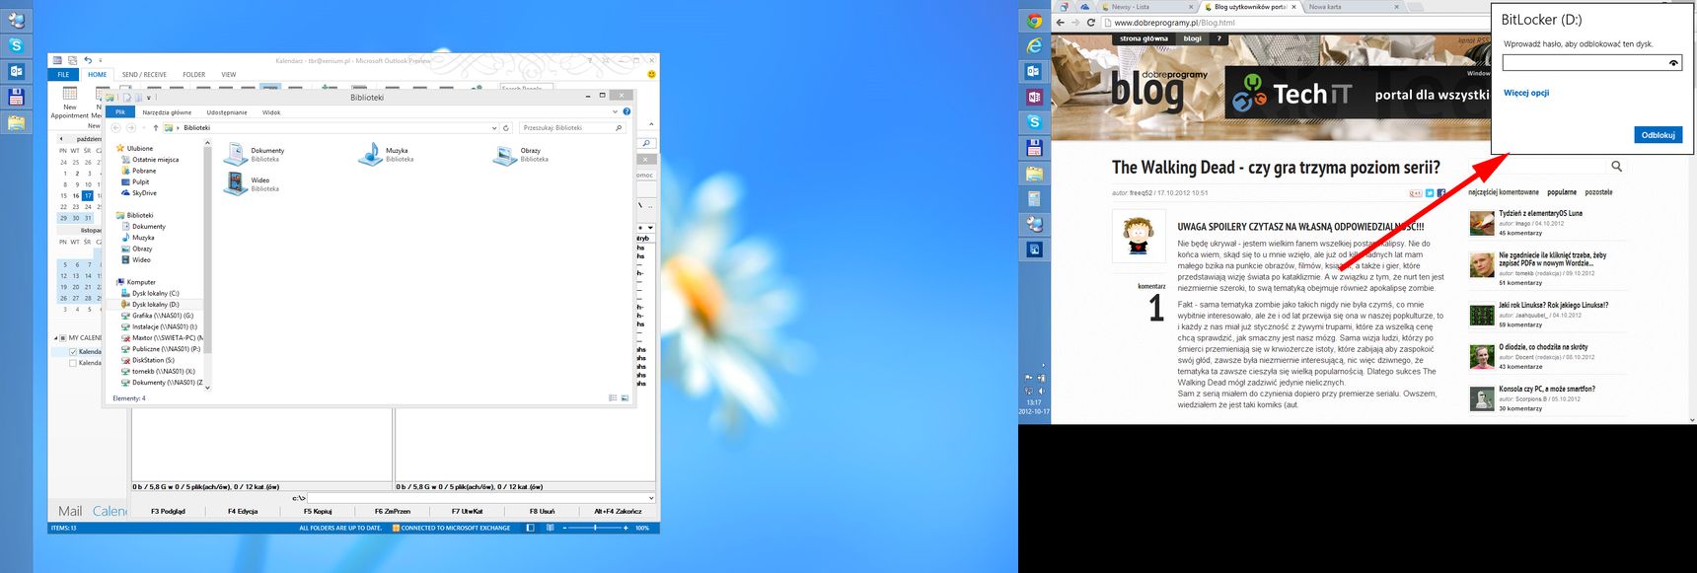Click the Chrome address bar URL
The width and height of the screenshot is (1697, 573).
(x=1174, y=23)
